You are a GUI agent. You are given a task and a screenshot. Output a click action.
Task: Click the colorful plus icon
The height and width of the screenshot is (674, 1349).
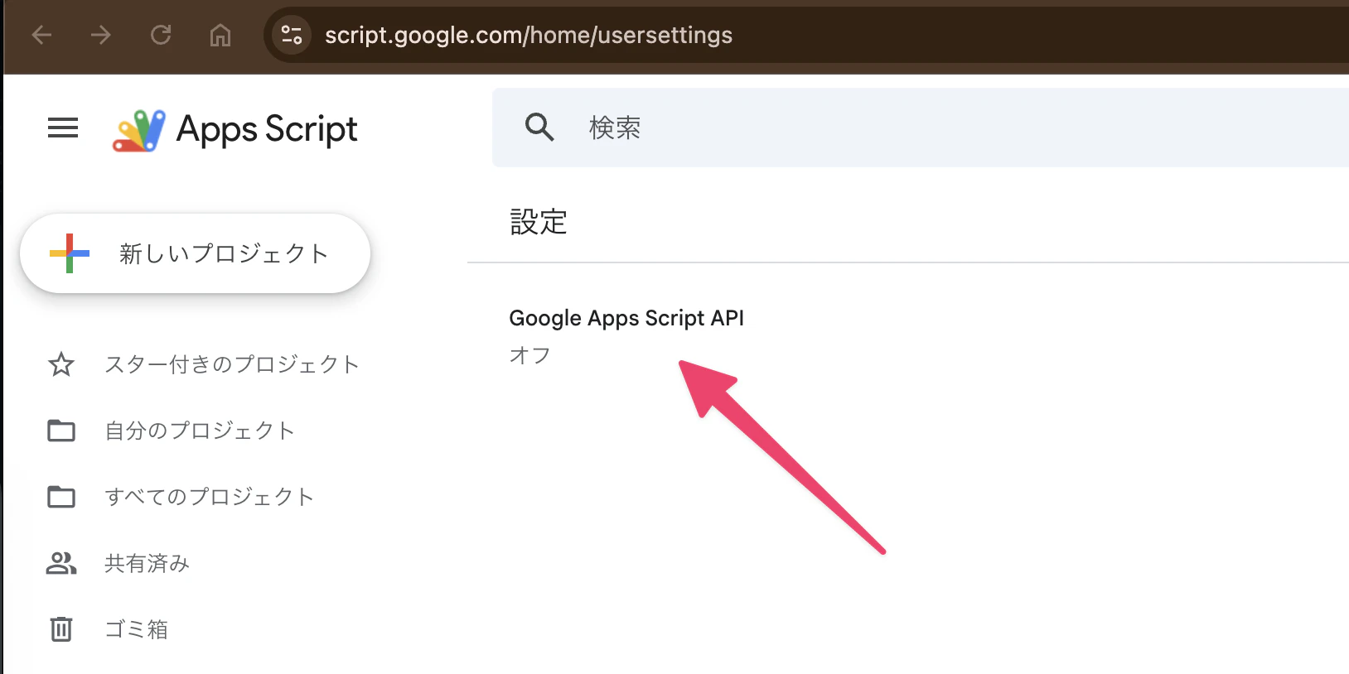click(70, 253)
